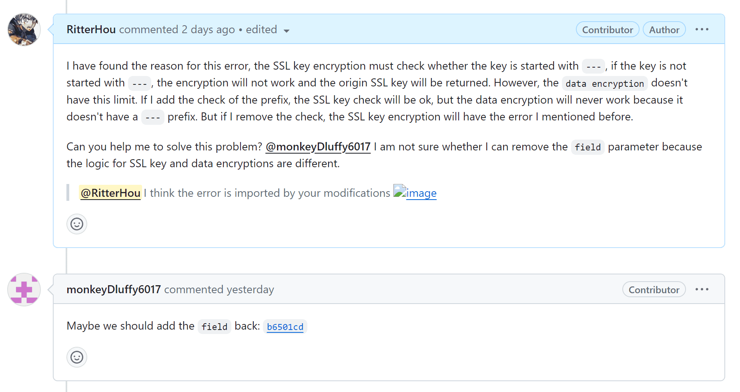The image size is (740, 392).
Task: Add emoji reaction to monkeyDluffy6017's comment
Action: point(77,357)
